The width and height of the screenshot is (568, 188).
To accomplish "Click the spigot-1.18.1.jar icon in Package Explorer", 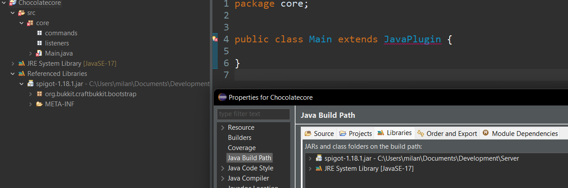I will pos(30,84).
